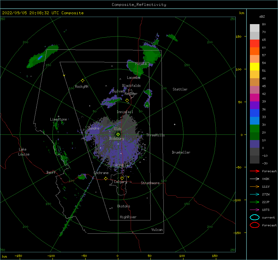Click the yellow diamond marker below Cochrane
This screenshot has height=260, width=278.
(x=106, y=178)
